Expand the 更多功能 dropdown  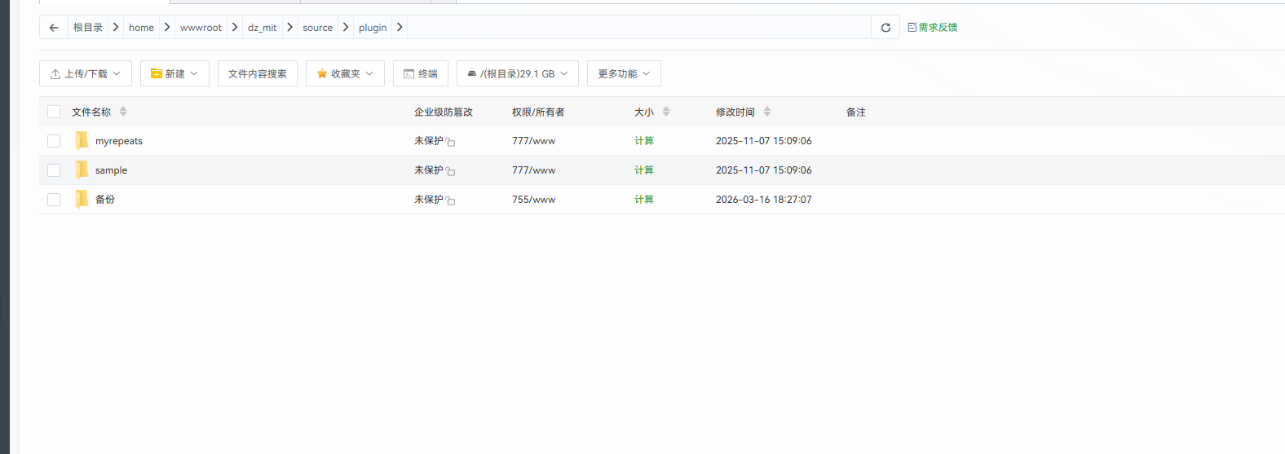(x=624, y=73)
